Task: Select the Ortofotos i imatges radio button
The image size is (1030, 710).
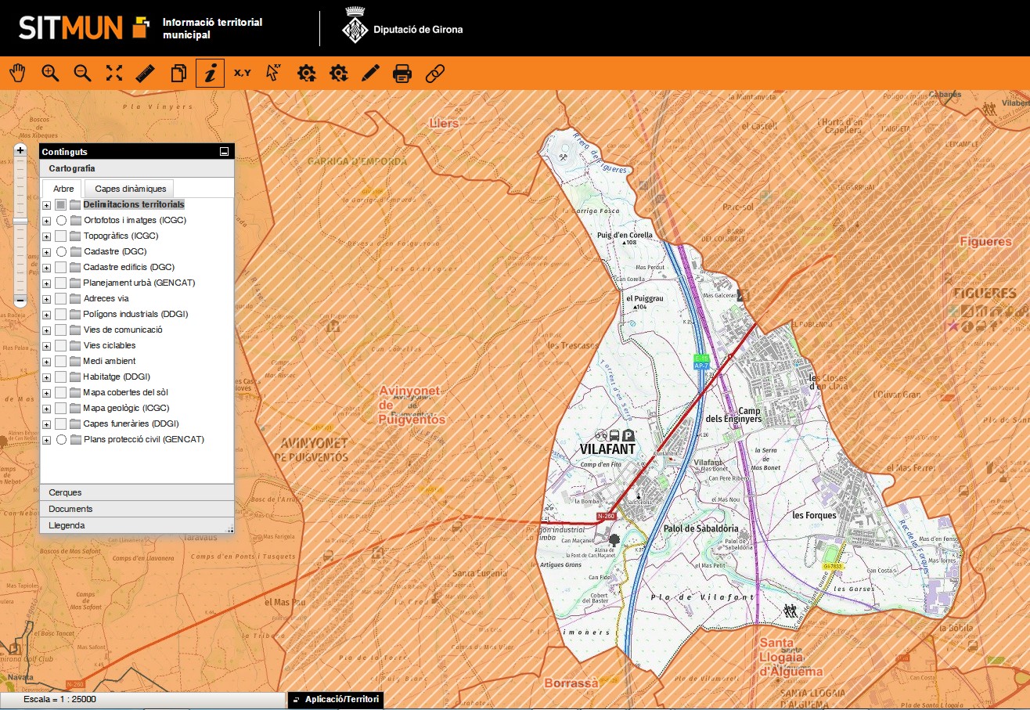Action: pos(61,220)
